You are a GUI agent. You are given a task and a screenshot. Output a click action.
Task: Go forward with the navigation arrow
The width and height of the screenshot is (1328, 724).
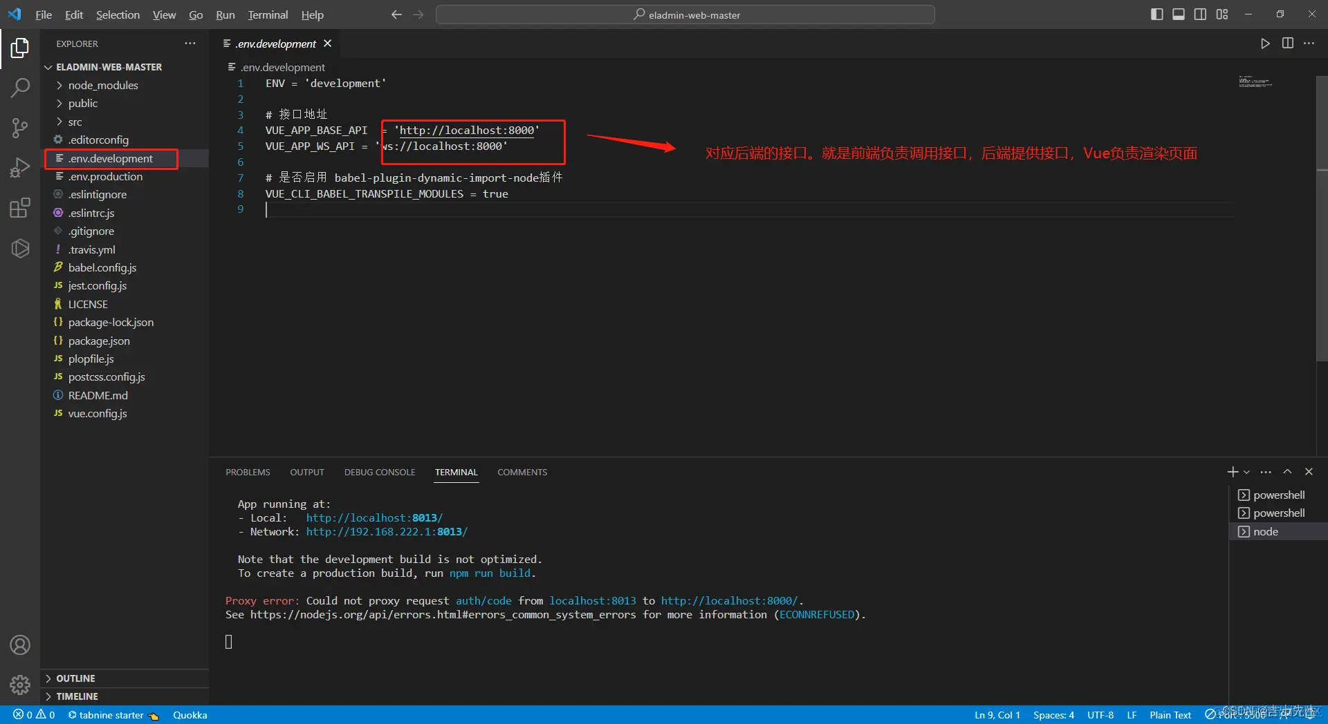[418, 15]
